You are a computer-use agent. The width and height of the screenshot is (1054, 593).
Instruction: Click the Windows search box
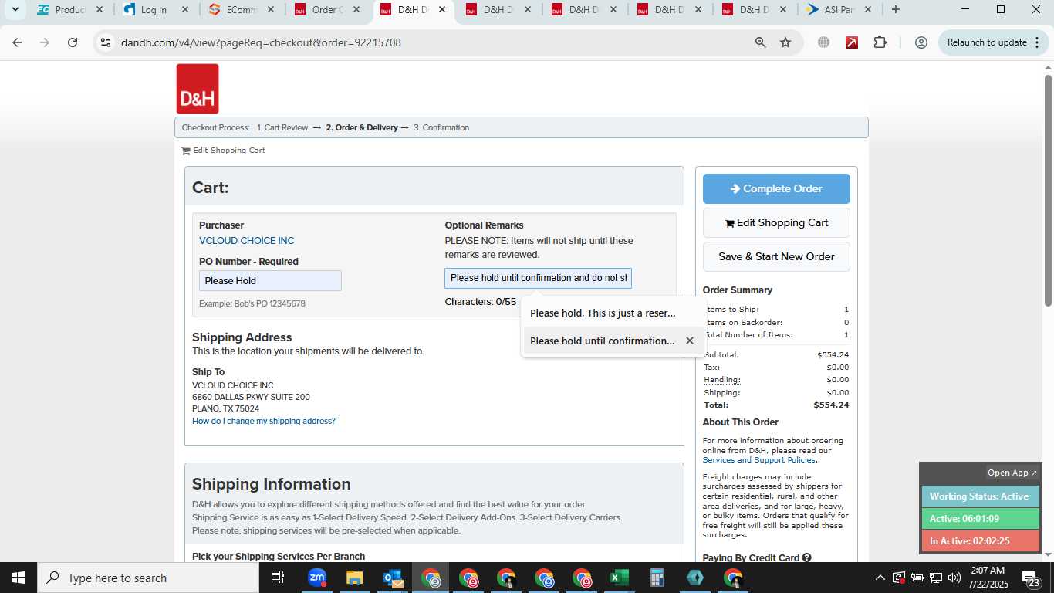pyautogui.click(x=147, y=578)
